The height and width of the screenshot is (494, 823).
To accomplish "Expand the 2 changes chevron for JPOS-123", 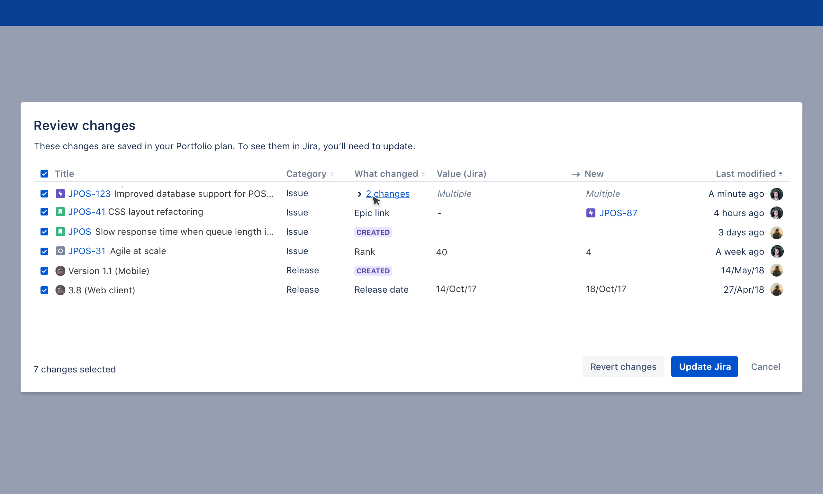I will [359, 194].
